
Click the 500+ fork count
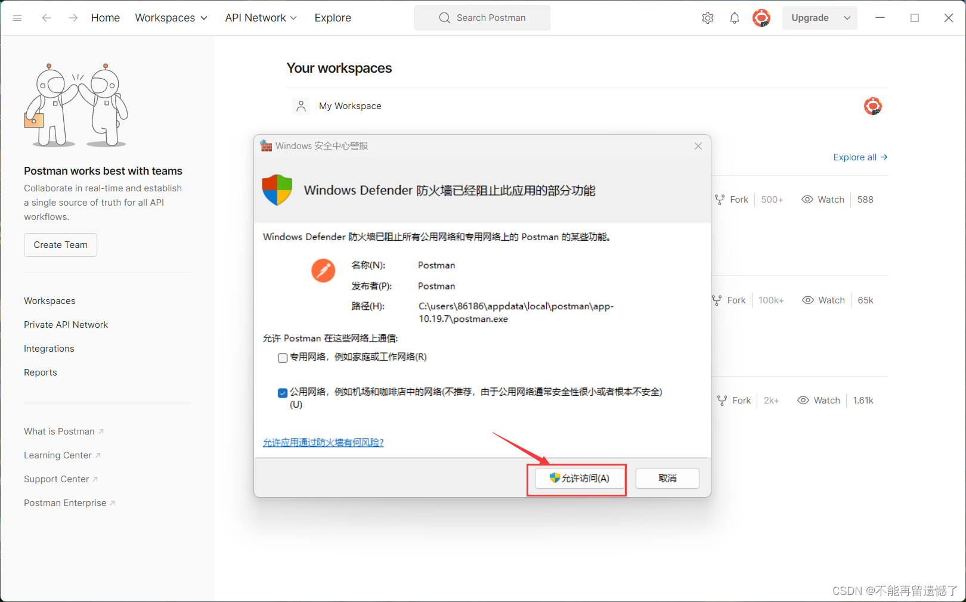[772, 200]
